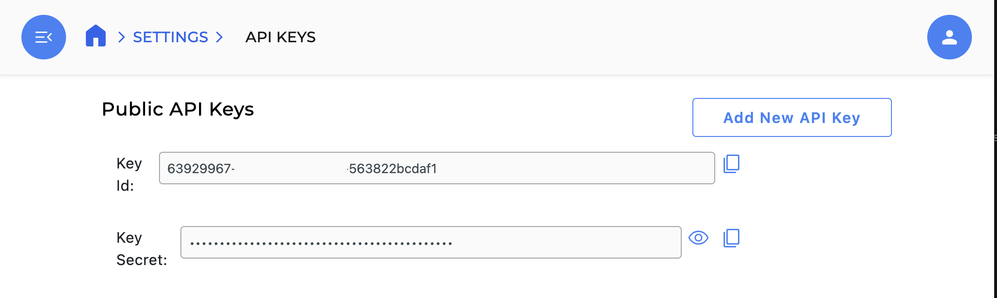Click the 63929967 prefix of the Key Id
The width and height of the screenshot is (997, 298).
pyautogui.click(x=199, y=168)
